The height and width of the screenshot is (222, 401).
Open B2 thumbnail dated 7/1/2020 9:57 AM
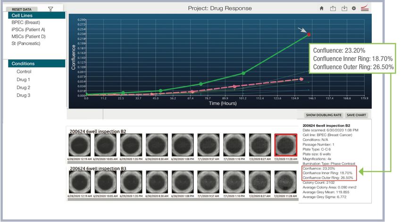pos(209,145)
